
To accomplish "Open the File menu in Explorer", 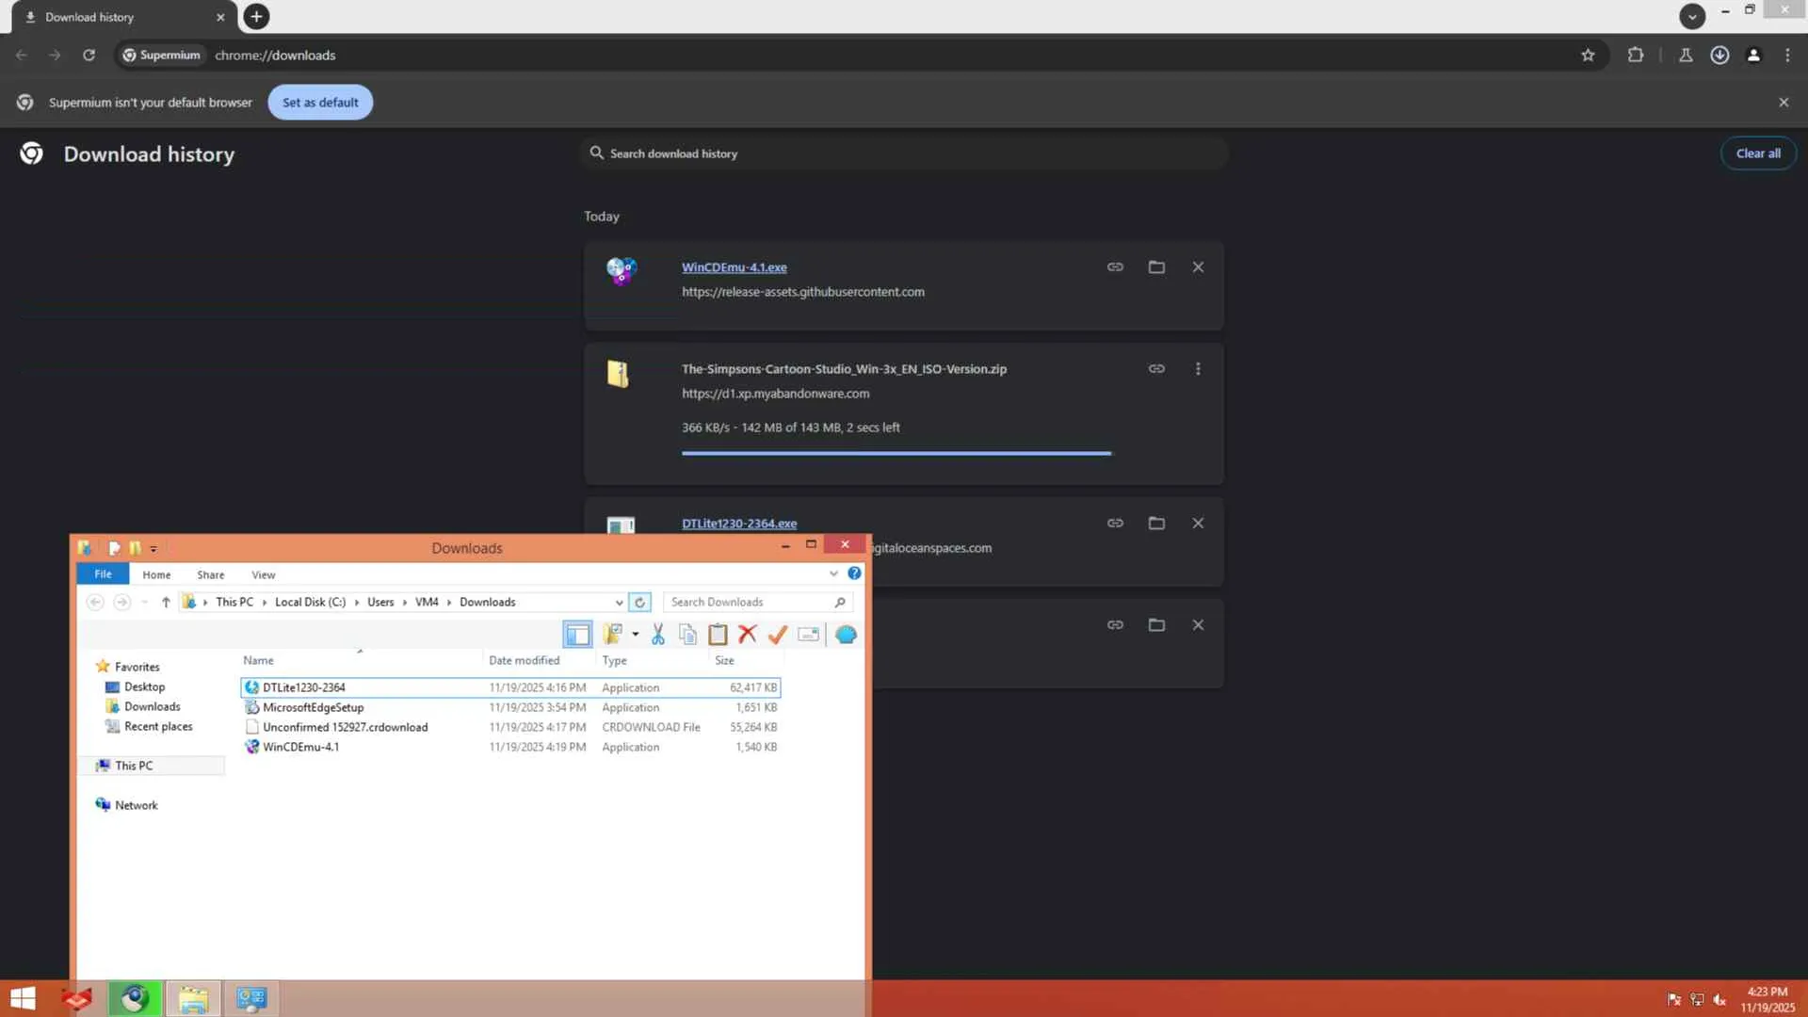I will (x=103, y=574).
